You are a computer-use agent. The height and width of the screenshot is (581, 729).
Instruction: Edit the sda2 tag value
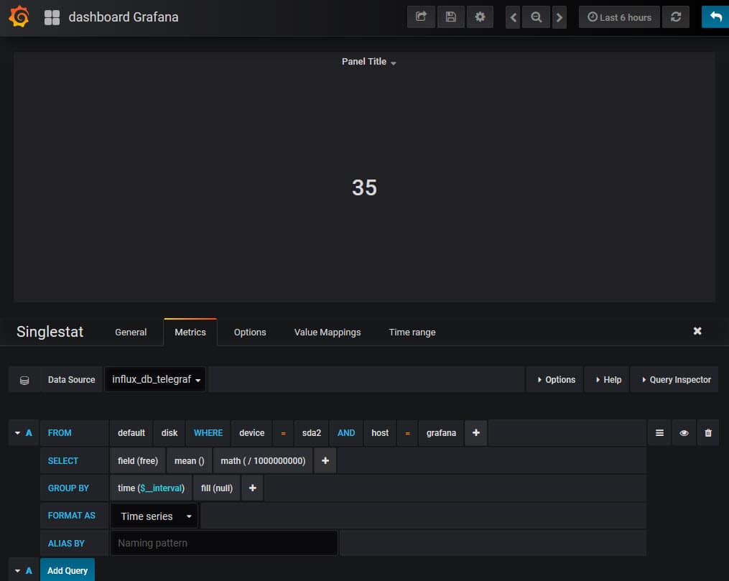[312, 433]
